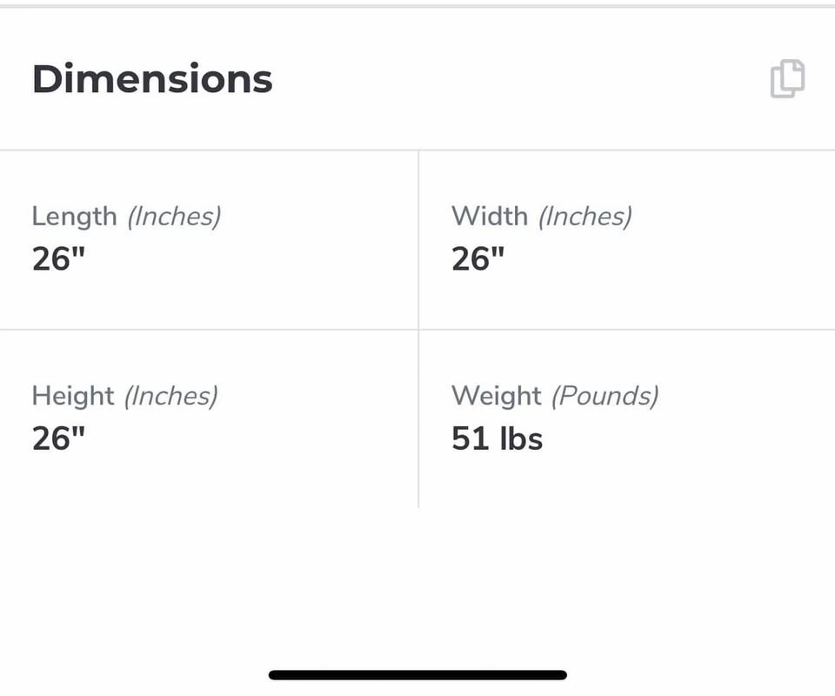Click the divider line between Width and Weight

point(626,329)
